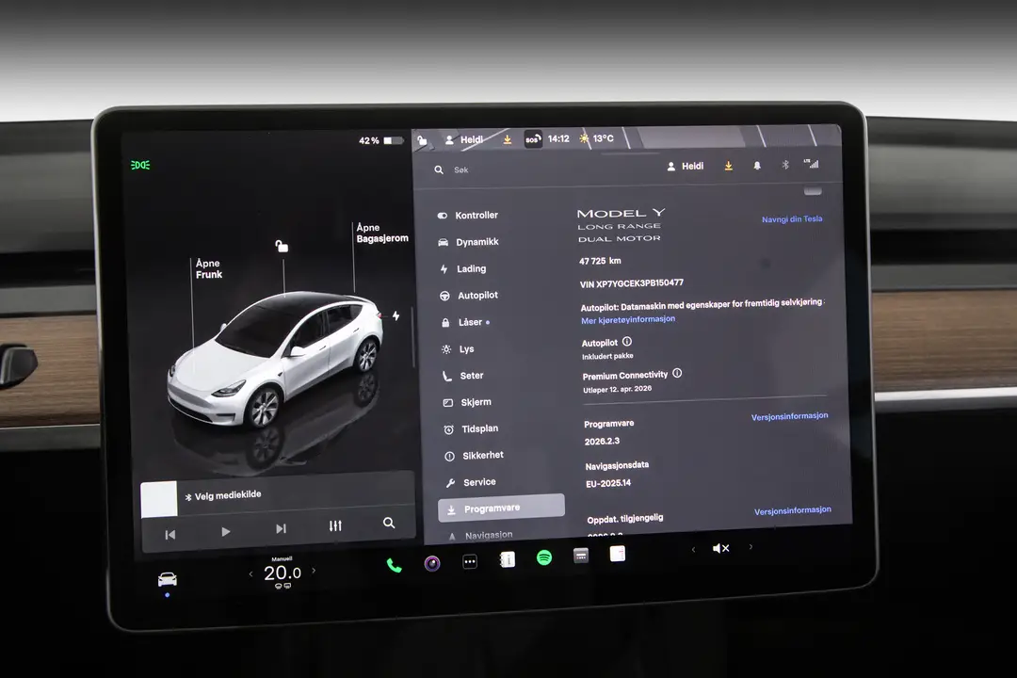Launch the Spotify app
Screen dimensions: 1017x678
[x=544, y=557]
